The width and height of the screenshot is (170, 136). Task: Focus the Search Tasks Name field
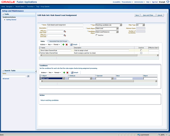[x=14, y=76]
